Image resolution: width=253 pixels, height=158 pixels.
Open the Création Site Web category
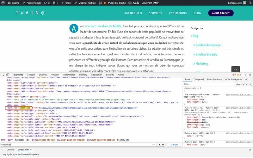pyautogui.click(x=206, y=54)
